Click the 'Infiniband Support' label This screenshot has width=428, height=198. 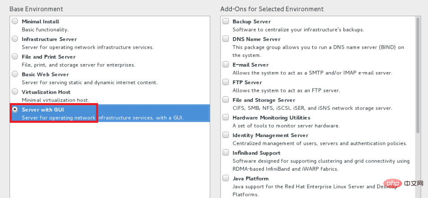257,153
